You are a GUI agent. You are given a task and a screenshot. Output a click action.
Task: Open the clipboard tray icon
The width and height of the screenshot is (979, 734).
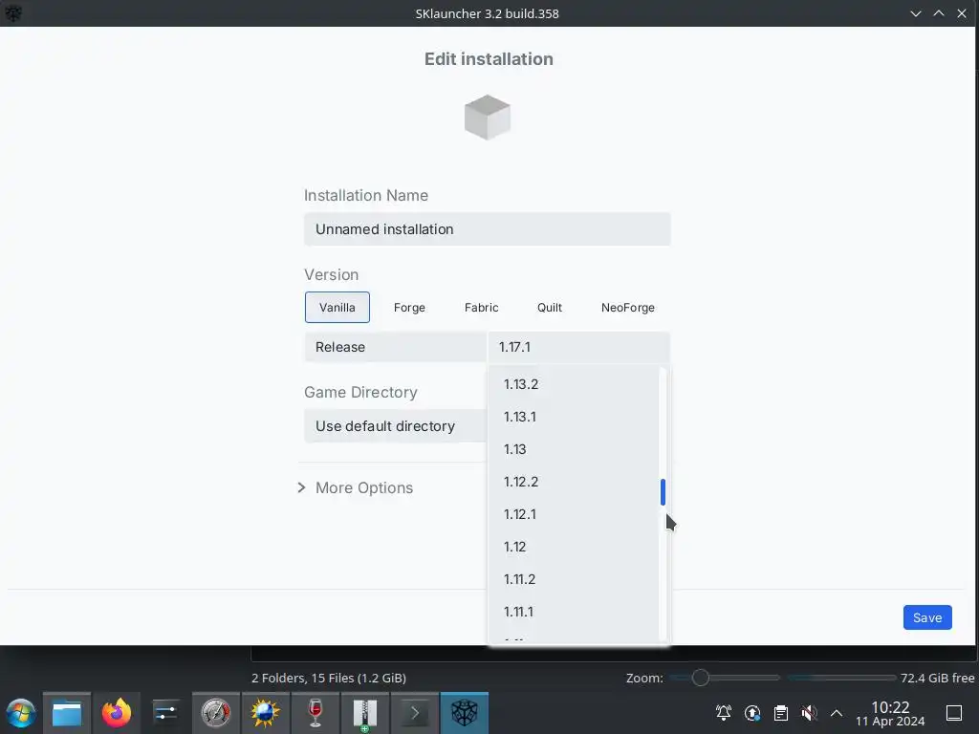(780, 713)
